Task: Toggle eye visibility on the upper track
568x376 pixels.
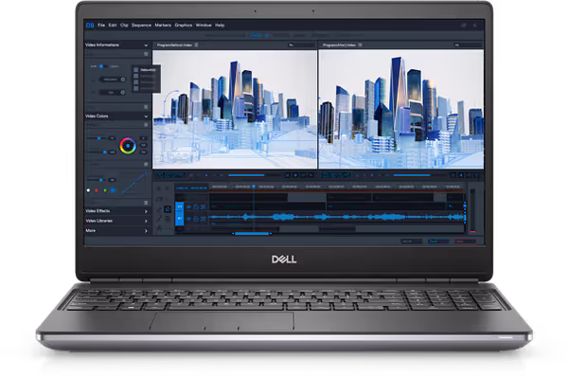Action: (188, 207)
